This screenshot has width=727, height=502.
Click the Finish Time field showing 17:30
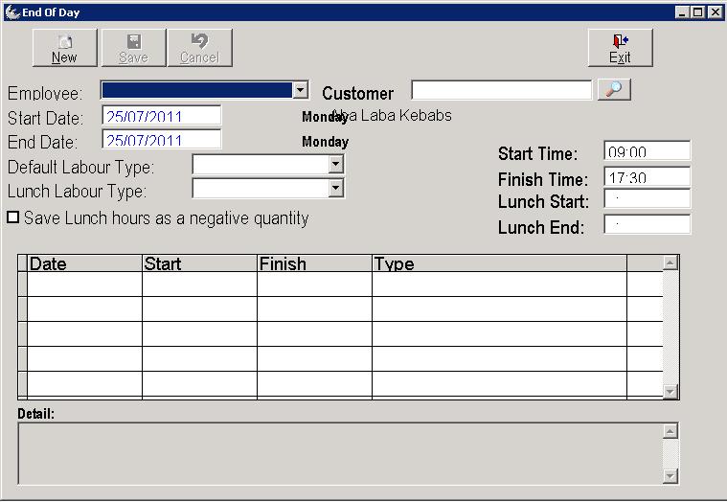647,177
